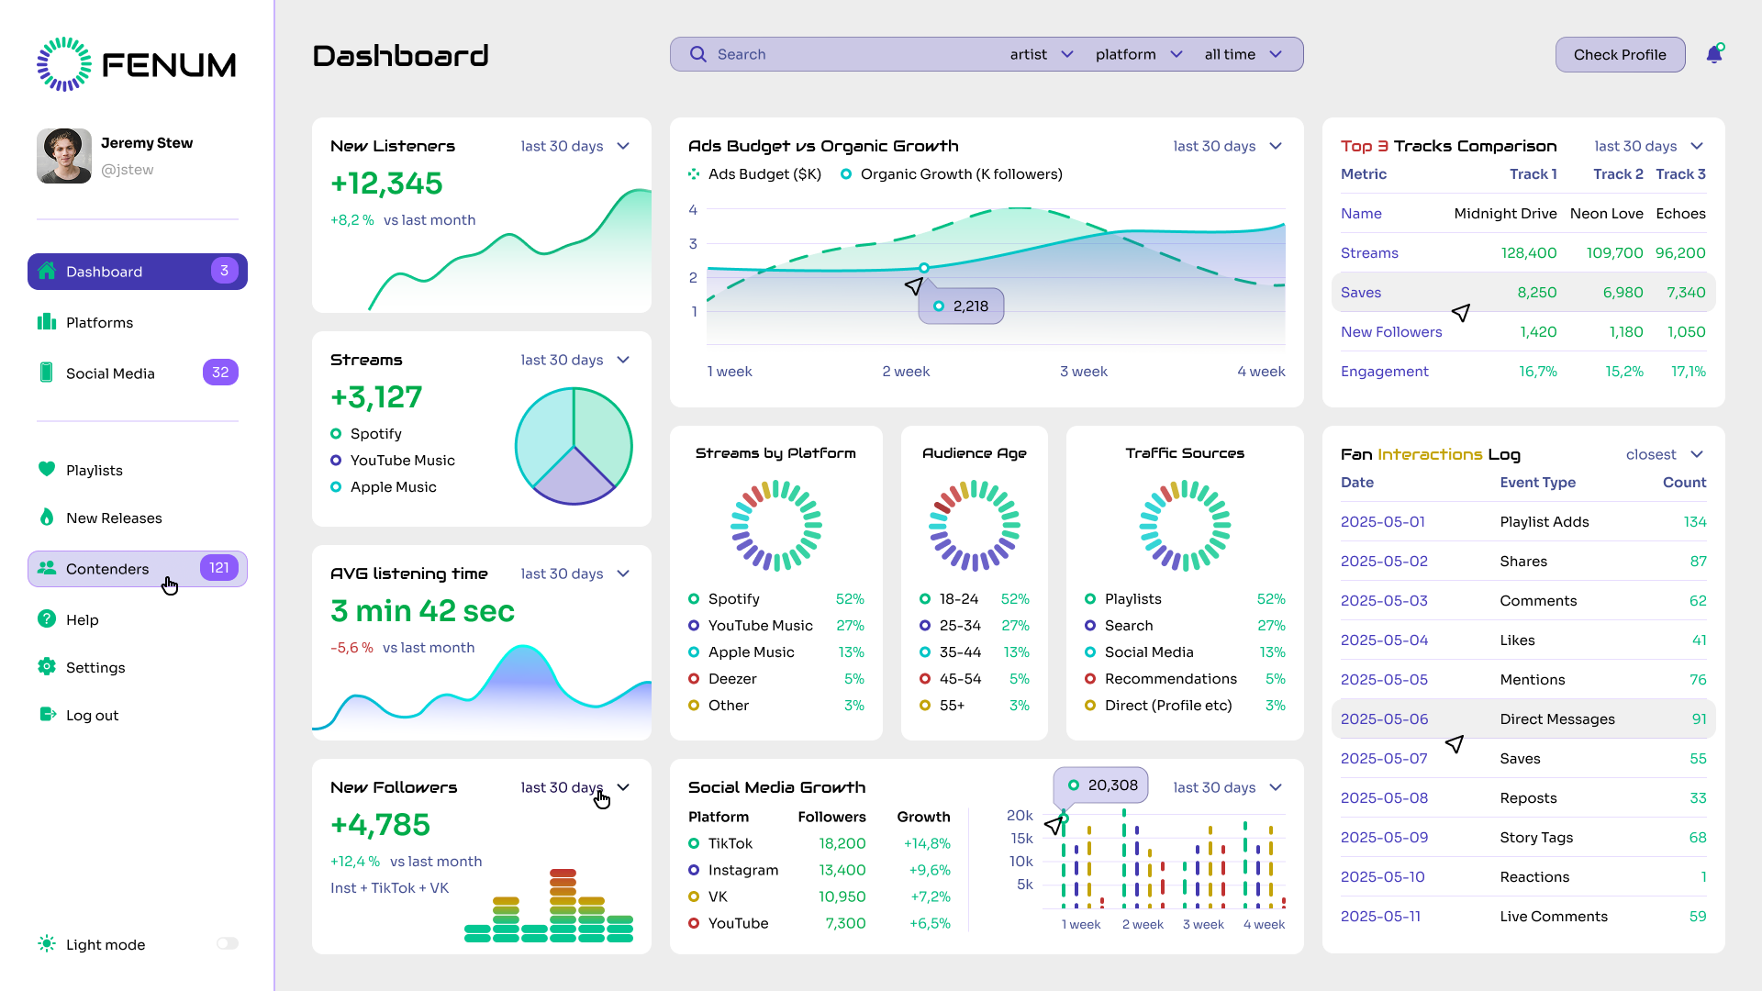Click the Log out icon
Image resolution: width=1762 pixels, height=991 pixels.
coord(47,715)
